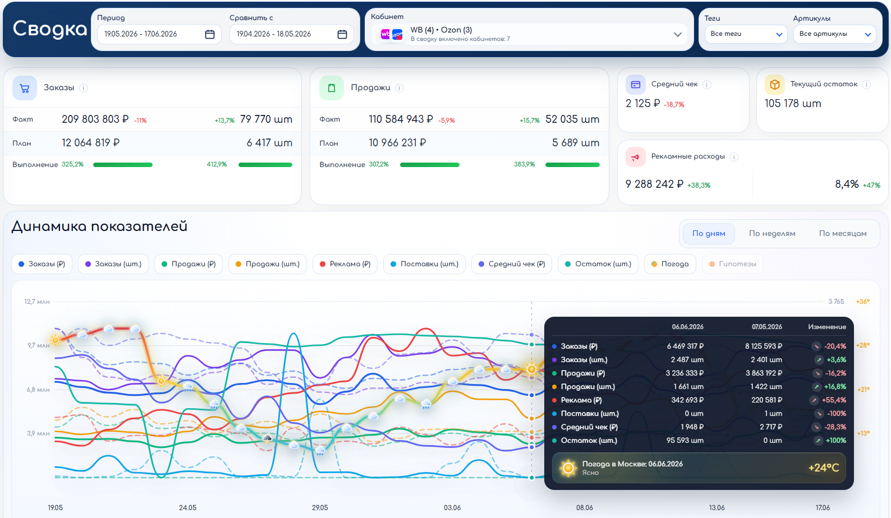The image size is (891, 518).
Task: Switch to the По неделям tab
Action: coord(772,234)
